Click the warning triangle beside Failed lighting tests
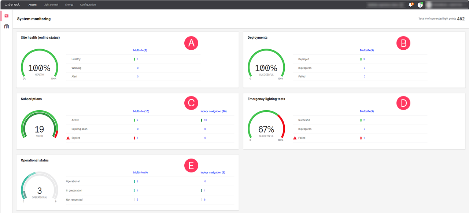Image resolution: width=469 pixels, height=213 pixels. pyautogui.click(x=294, y=138)
